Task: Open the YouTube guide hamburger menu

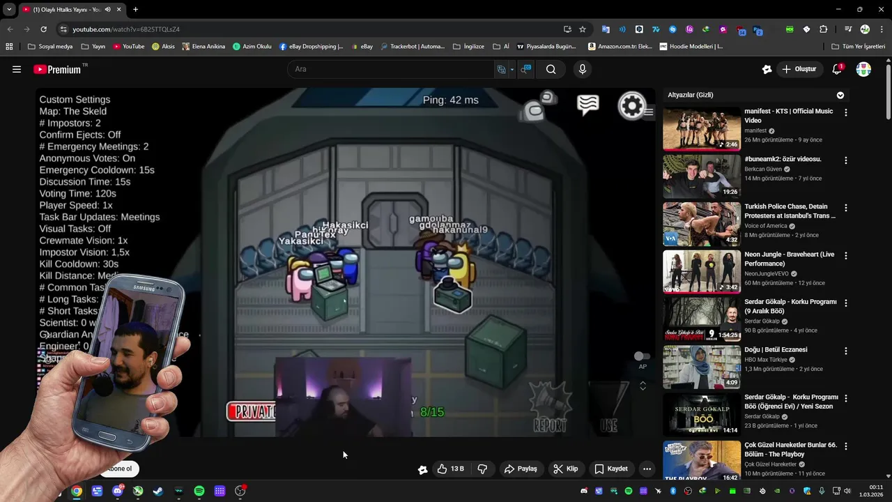Action: pos(17,69)
